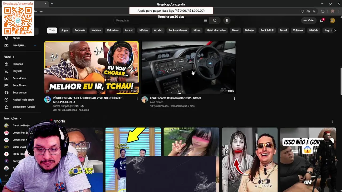The height and width of the screenshot is (192, 342).
Task: Show more subscriptions chevron
Action: coord(6,175)
